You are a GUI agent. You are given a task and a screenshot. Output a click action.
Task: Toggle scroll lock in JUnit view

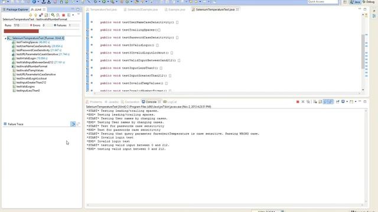pyautogui.click(x=46, y=15)
